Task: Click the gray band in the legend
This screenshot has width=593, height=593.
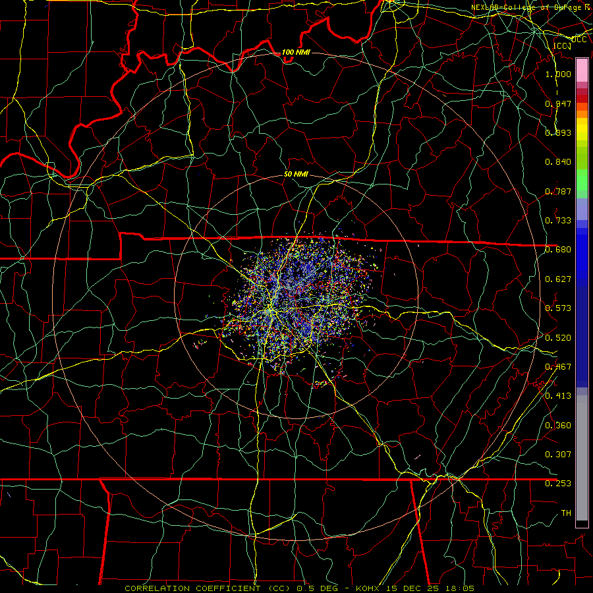Action: 582,458
